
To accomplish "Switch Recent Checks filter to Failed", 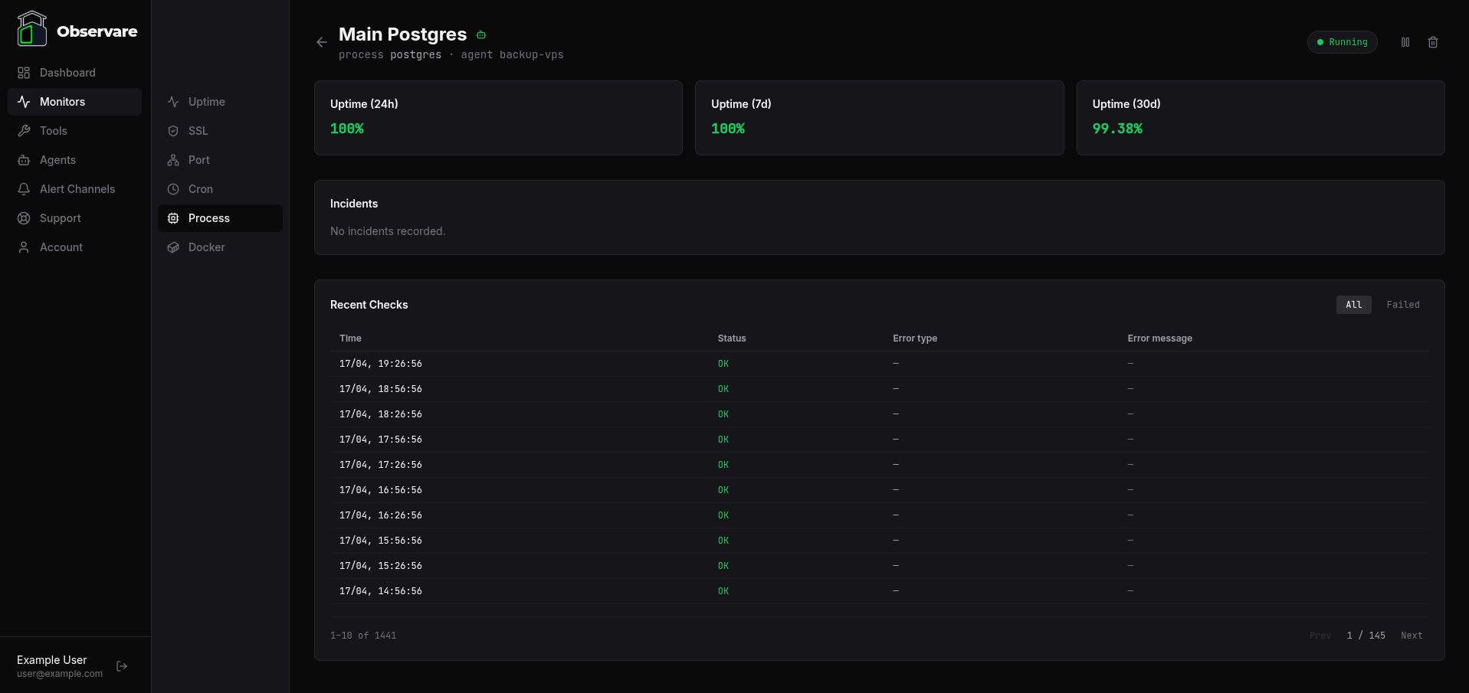I will click(1403, 305).
